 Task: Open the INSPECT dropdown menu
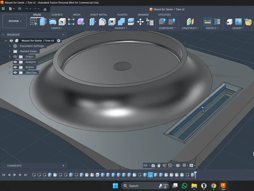pos(212,28)
